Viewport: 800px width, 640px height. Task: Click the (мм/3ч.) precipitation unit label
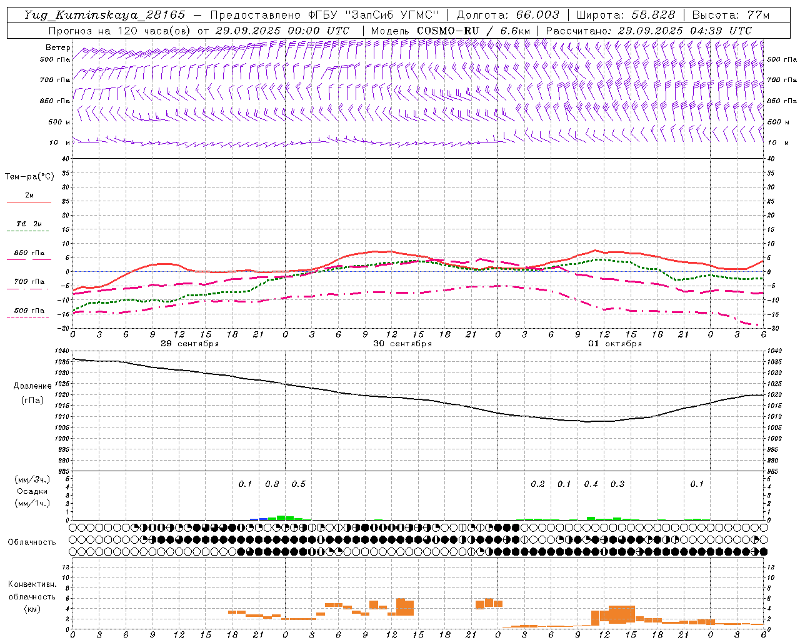(32, 479)
